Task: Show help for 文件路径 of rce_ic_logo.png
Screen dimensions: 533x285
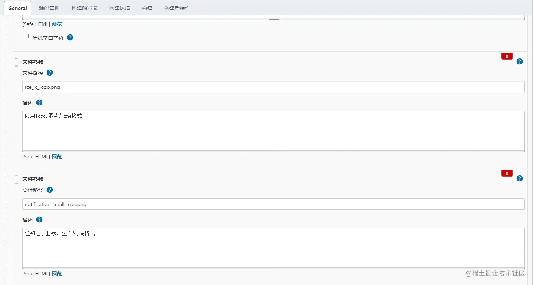Action: (x=50, y=73)
